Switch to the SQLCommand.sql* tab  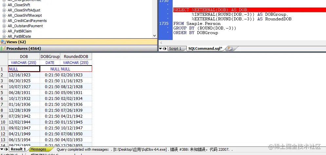[205, 49]
